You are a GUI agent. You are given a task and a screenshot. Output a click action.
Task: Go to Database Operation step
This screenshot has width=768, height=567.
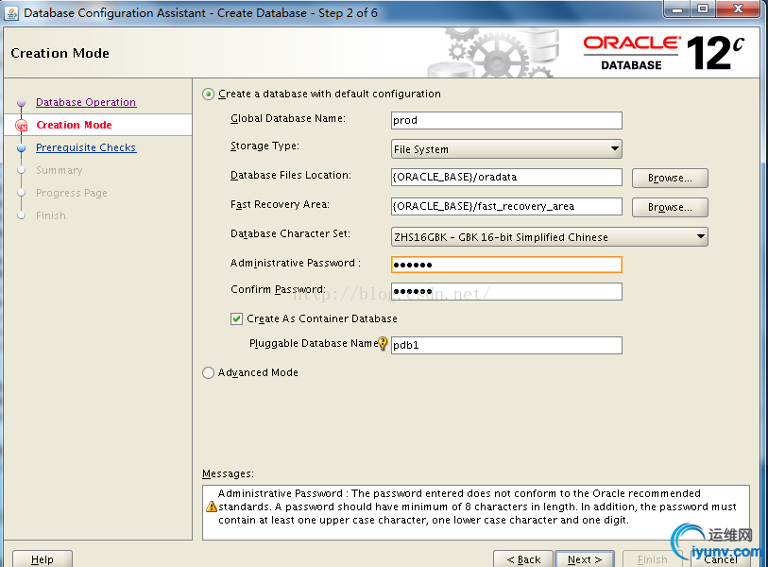pos(86,102)
